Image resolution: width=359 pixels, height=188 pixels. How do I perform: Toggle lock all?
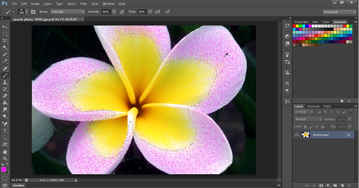pyautogui.click(x=322, y=126)
